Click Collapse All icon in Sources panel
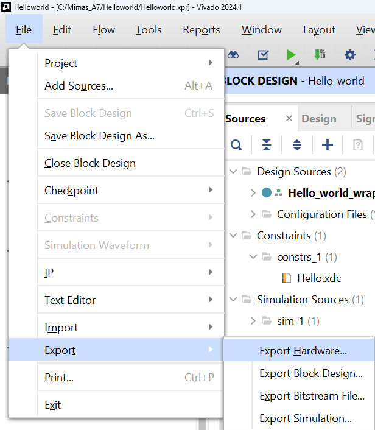This screenshot has width=375, height=430. click(267, 145)
